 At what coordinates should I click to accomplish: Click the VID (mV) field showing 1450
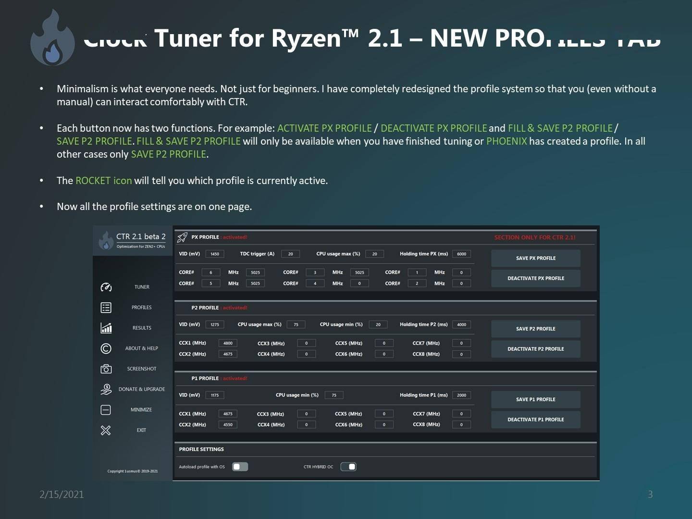click(x=215, y=254)
